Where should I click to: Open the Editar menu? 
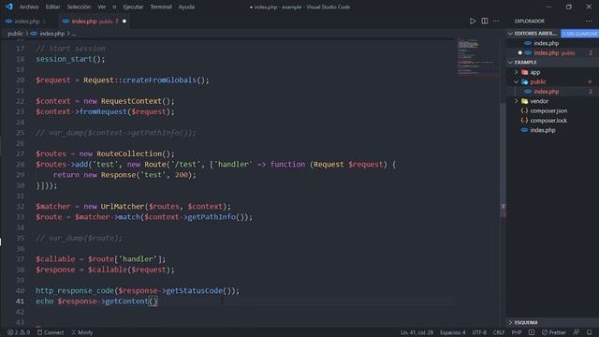tap(52, 7)
